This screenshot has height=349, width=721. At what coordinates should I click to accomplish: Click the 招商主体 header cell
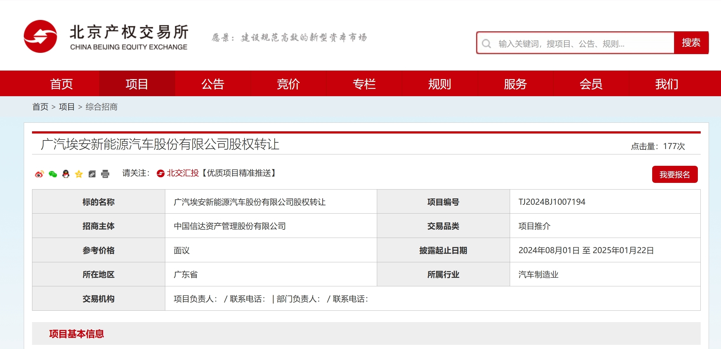pos(99,226)
